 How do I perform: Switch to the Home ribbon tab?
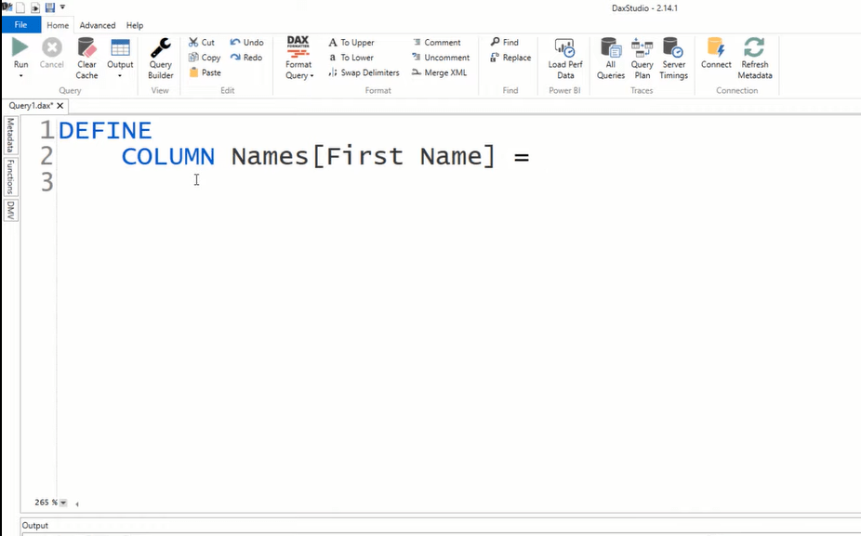(58, 25)
